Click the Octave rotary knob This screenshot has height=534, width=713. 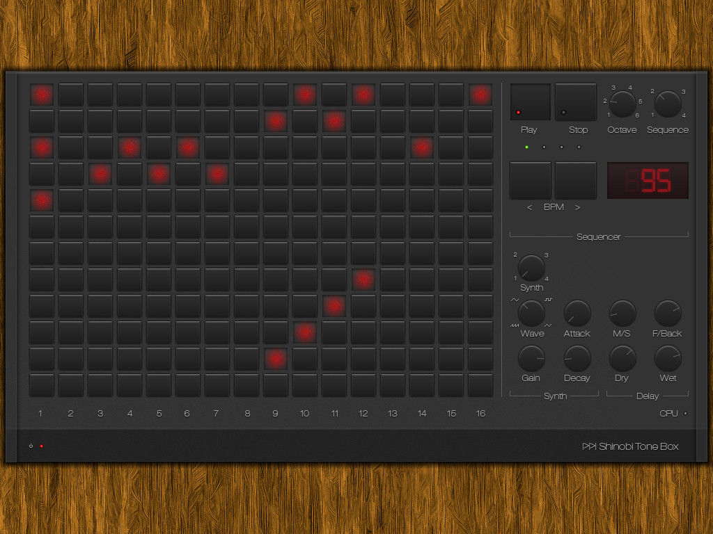point(622,104)
